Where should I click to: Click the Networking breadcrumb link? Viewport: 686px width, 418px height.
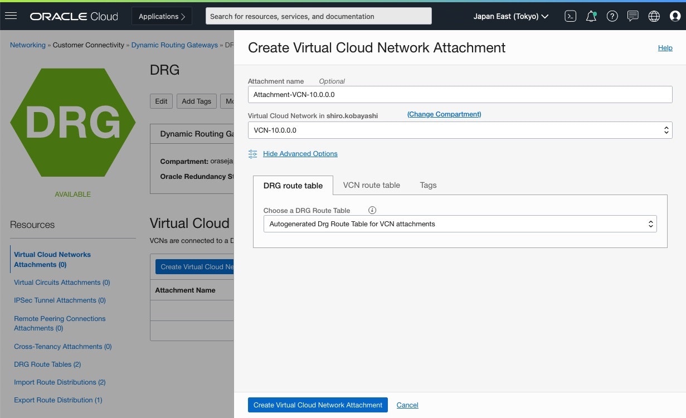(x=28, y=45)
